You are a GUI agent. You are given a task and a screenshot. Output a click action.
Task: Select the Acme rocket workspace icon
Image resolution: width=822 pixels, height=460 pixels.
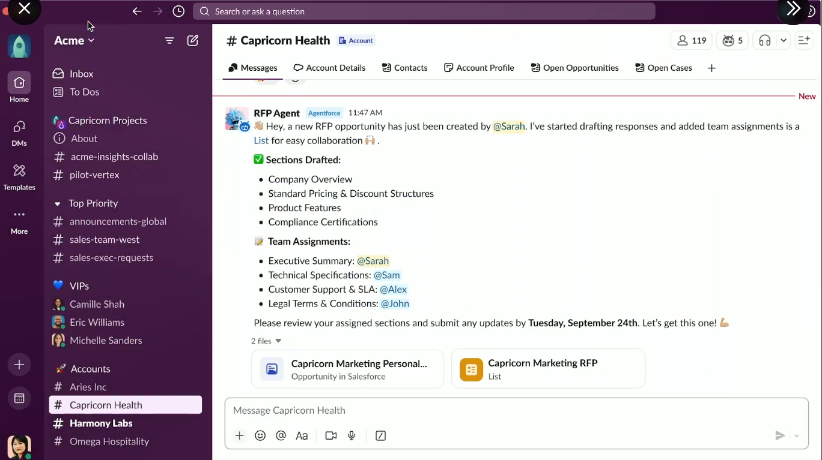point(19,46)
